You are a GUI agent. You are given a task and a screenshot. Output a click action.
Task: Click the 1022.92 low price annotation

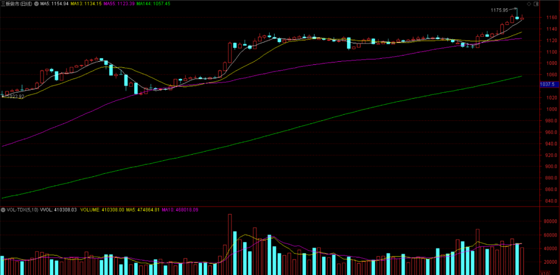pyautogui.click(x=15, y=97)
